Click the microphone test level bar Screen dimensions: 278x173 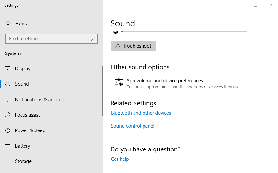(x=184, y=31)
